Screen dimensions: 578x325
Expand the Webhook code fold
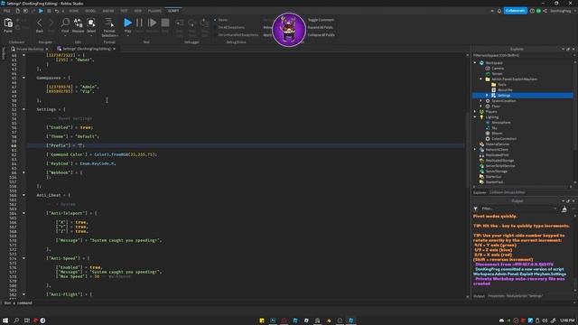pyautogui.click(x=24, y=172)
